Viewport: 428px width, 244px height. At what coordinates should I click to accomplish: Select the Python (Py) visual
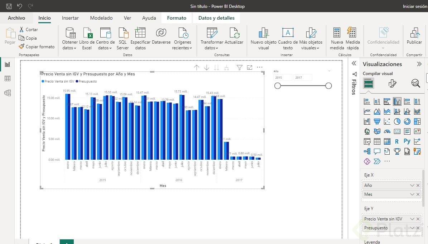[407, 141]
